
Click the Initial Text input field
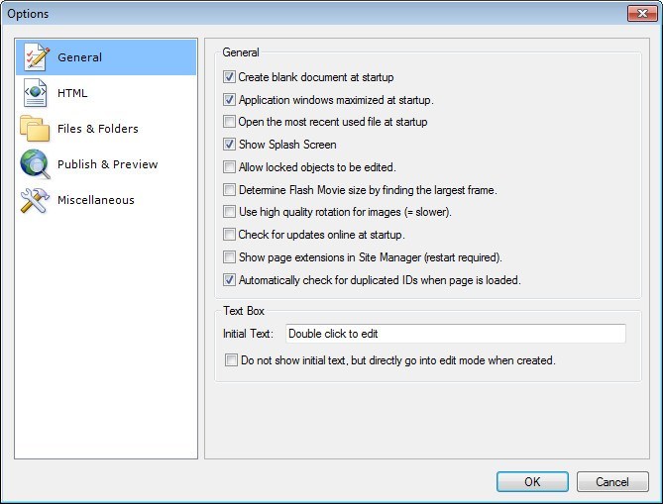click(x=456, y=334)
